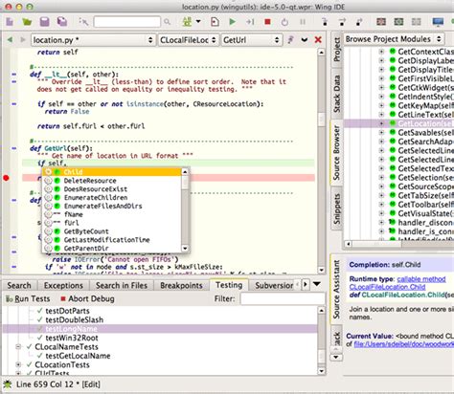Toggle the editor pin (stick) icon

[290, 40]
